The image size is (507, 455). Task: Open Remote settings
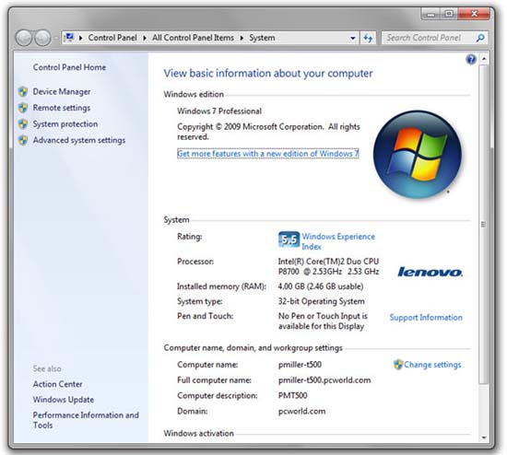tap(62, 108)
